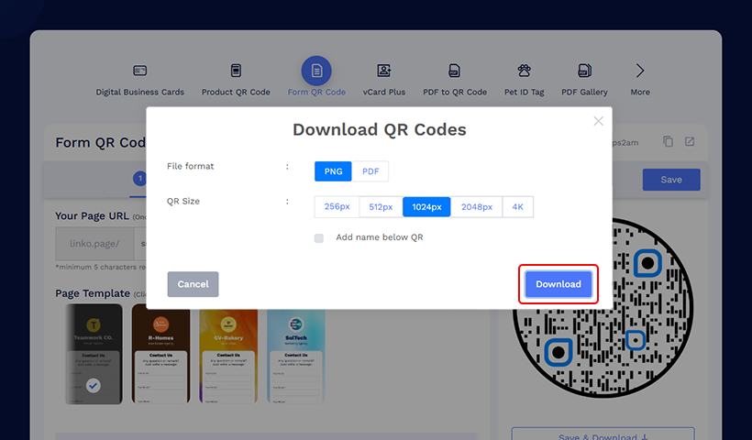Close the Download QR Codes dialog

598,121
